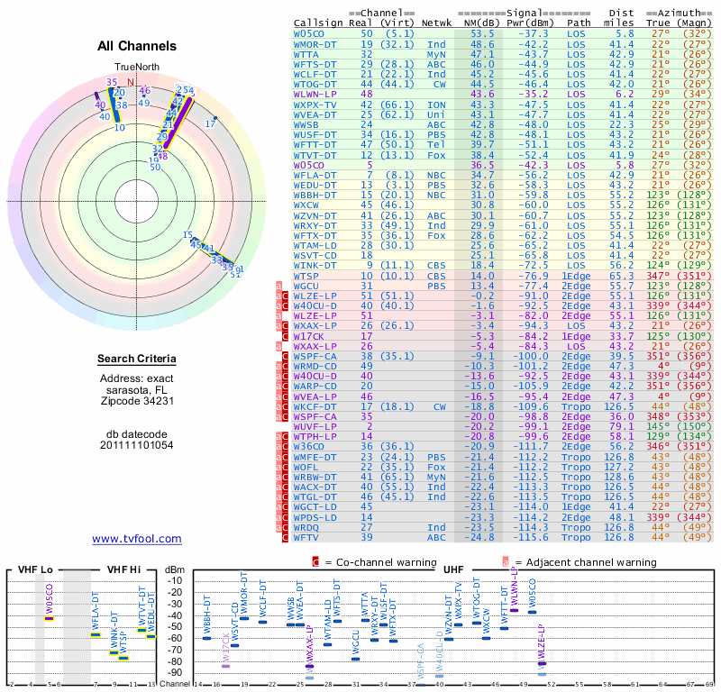
Task: Click the white center circle of radar
Action: click(137, 202)
